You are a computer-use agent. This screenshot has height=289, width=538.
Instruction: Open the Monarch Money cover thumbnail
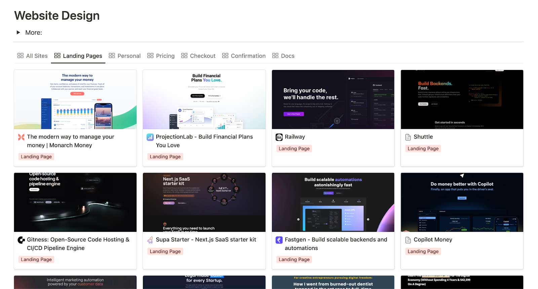[75, 100]
